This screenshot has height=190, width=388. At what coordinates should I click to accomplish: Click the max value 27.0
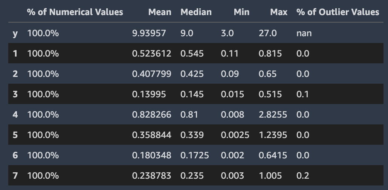click(x=267, y=33)
